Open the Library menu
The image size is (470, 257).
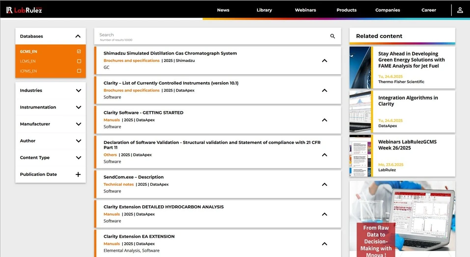[x=264, y=10]
